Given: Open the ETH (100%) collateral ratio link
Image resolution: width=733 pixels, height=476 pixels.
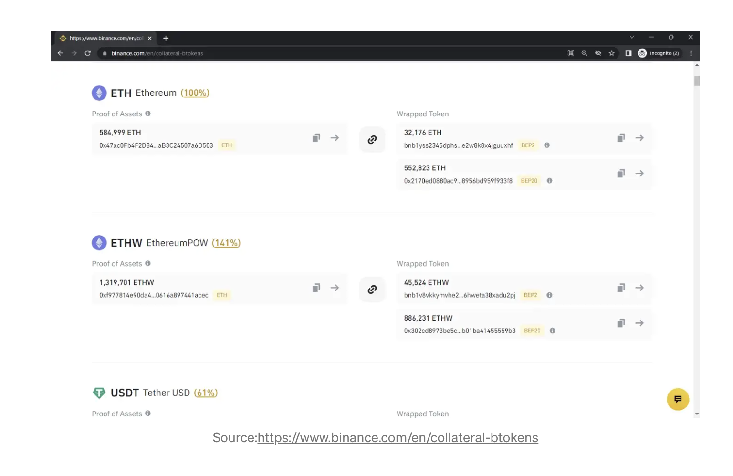Looking at the screenshot, I should click(x=195, y=93).
